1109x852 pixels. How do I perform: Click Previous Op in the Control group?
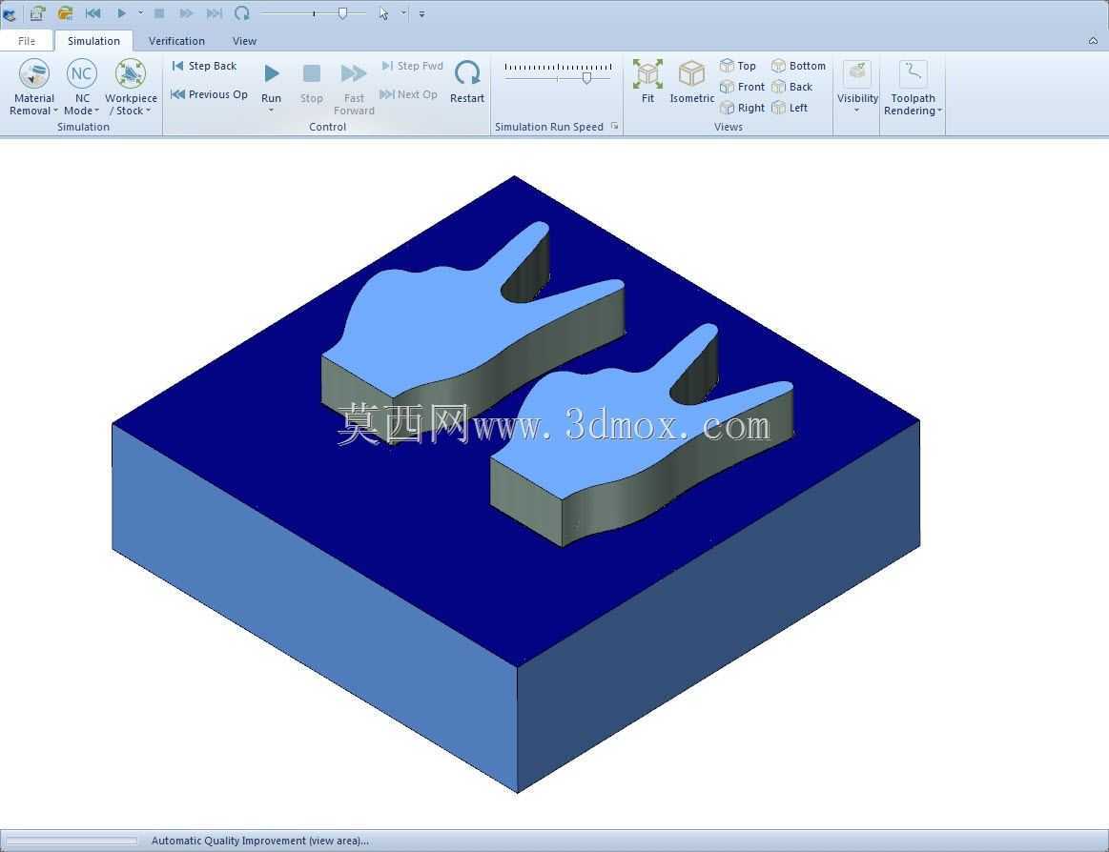pos(210,94)
